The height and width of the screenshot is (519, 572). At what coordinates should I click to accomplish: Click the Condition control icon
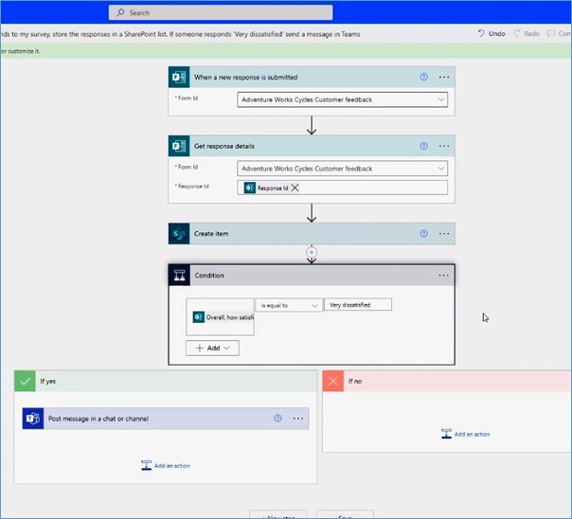pyautogui.click(x=179, y=275)
